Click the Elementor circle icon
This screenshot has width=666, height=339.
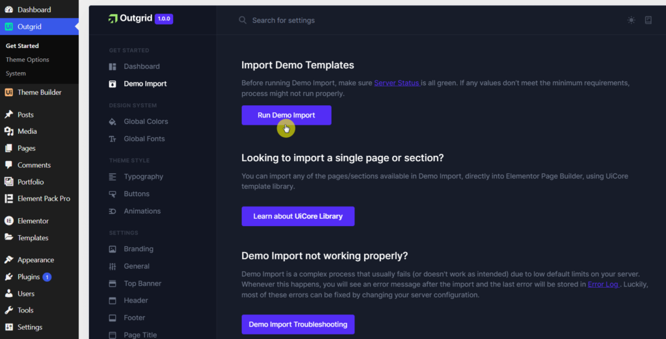(8, 221)
